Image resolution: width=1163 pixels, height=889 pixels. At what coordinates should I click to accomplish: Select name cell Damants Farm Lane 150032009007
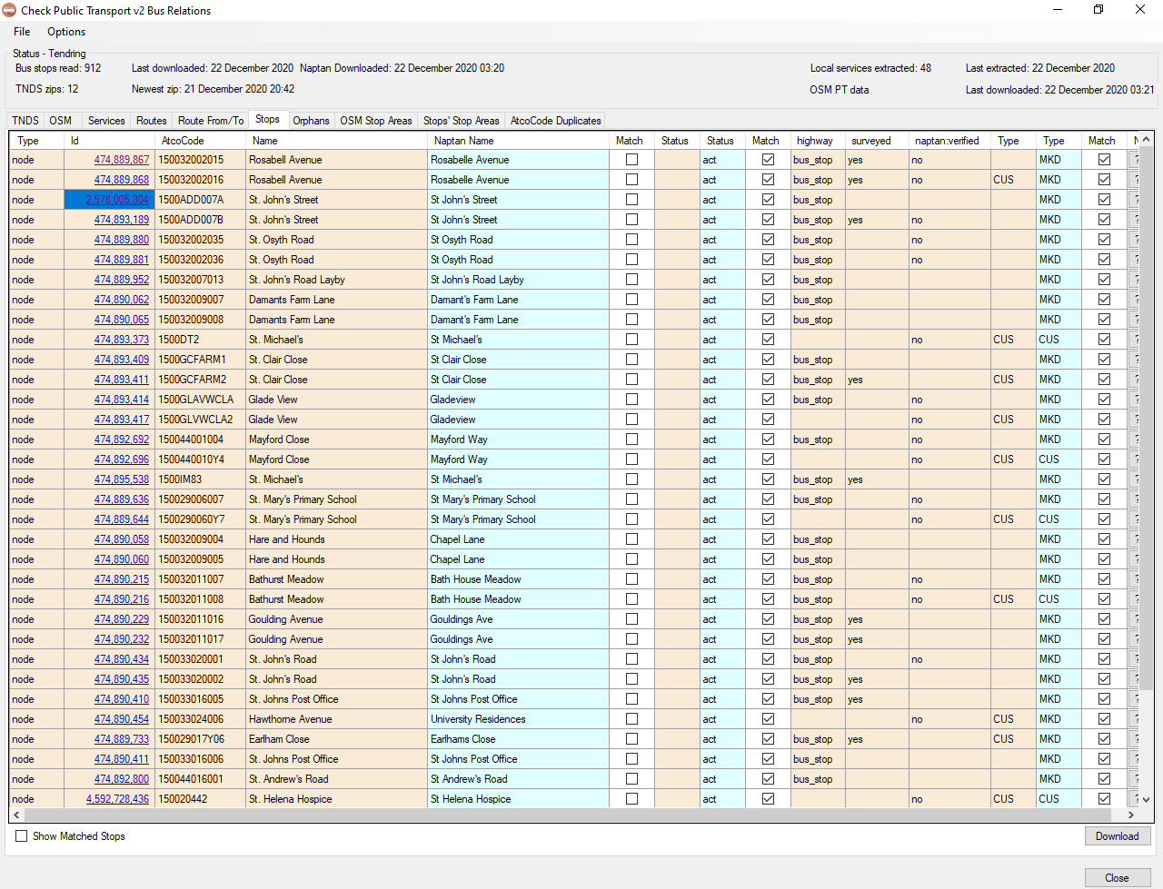336,300
